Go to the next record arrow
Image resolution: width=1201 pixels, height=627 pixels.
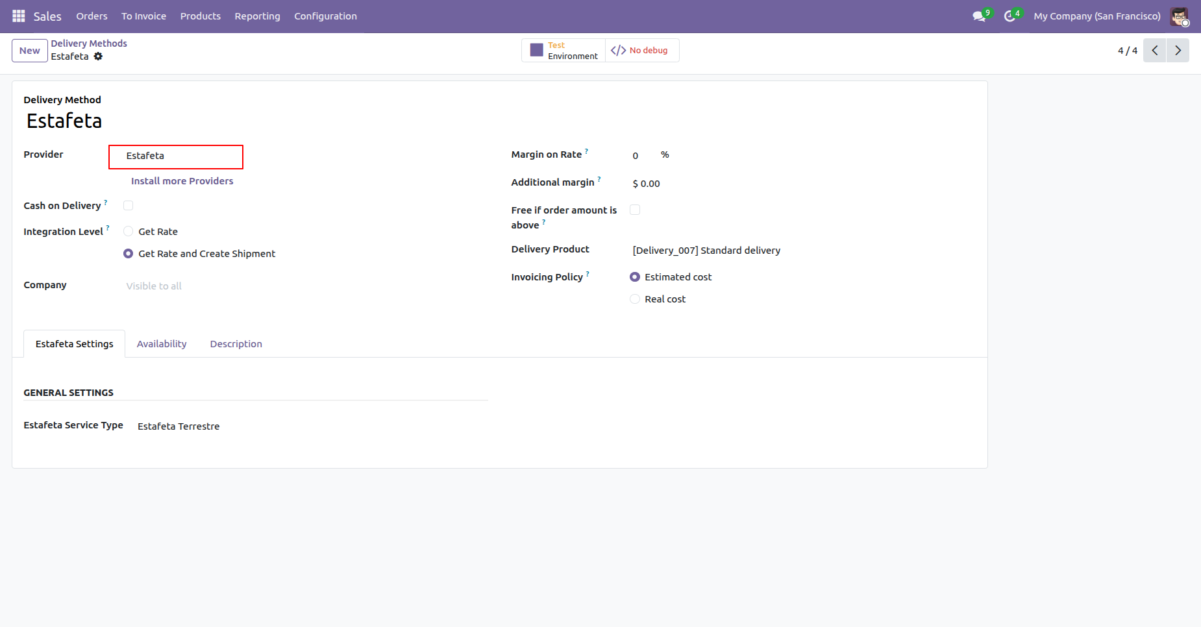point(1178,51)
